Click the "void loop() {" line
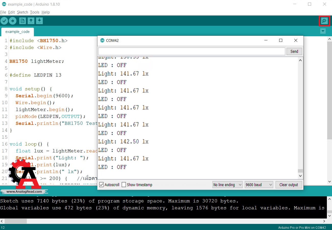 coord(29,144)
